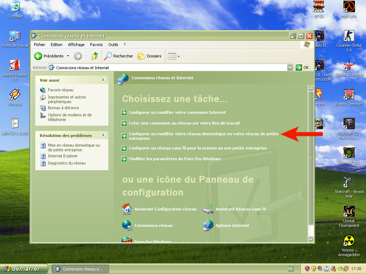Click Modifier les paramètres du Pare-feu Windows

pos(174,159)
